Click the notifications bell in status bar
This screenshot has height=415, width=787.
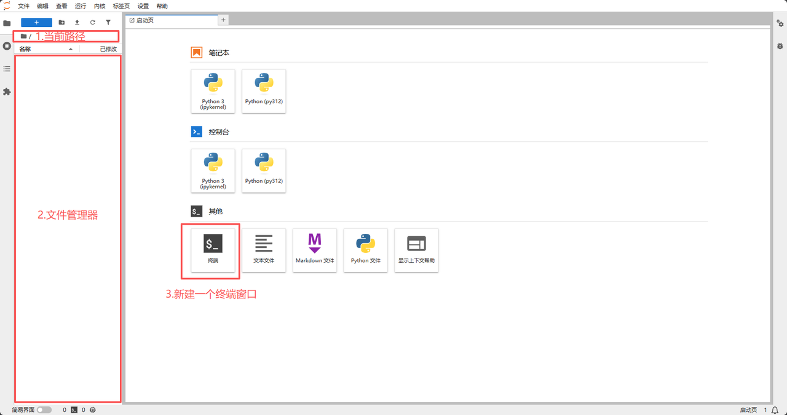click(775, 410)
